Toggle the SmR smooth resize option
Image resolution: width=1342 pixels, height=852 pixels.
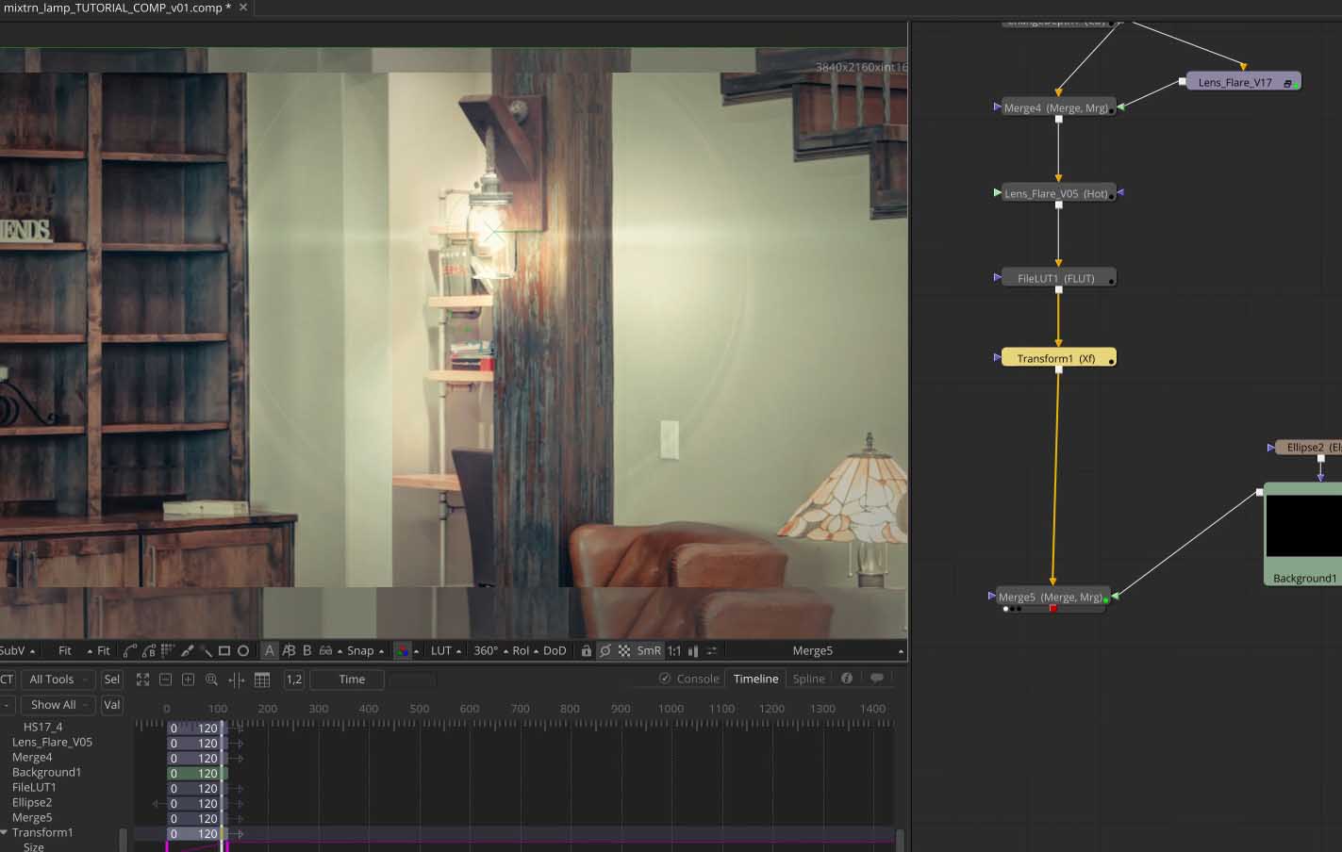649,650
